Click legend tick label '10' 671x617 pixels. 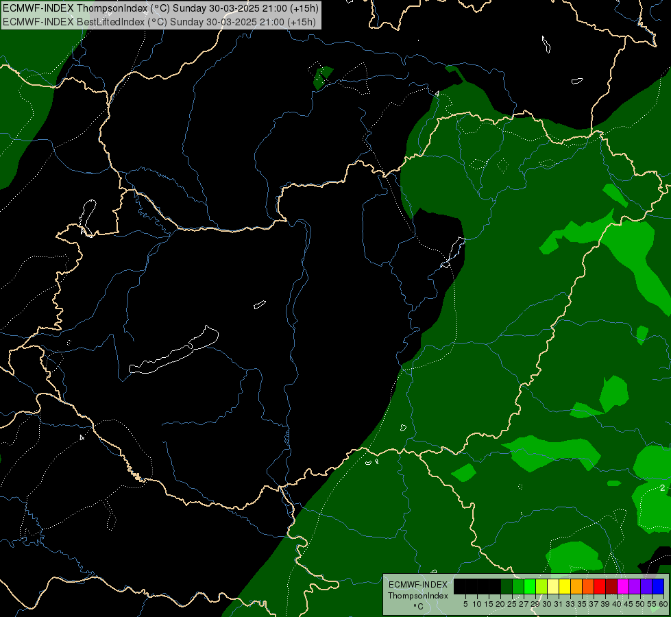(477, 604)
